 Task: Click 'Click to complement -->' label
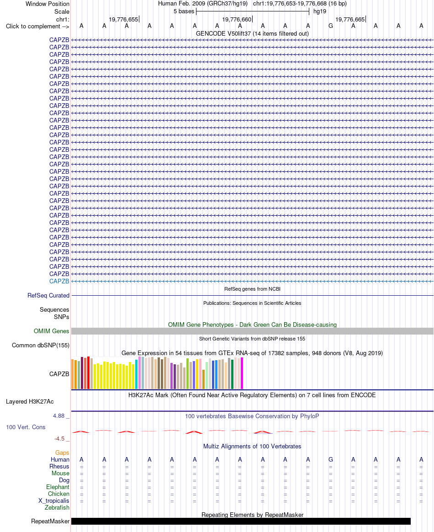tap(37, 27)
